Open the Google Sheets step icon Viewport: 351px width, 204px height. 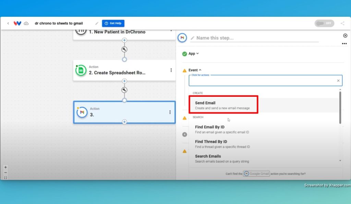coord(81,70)
